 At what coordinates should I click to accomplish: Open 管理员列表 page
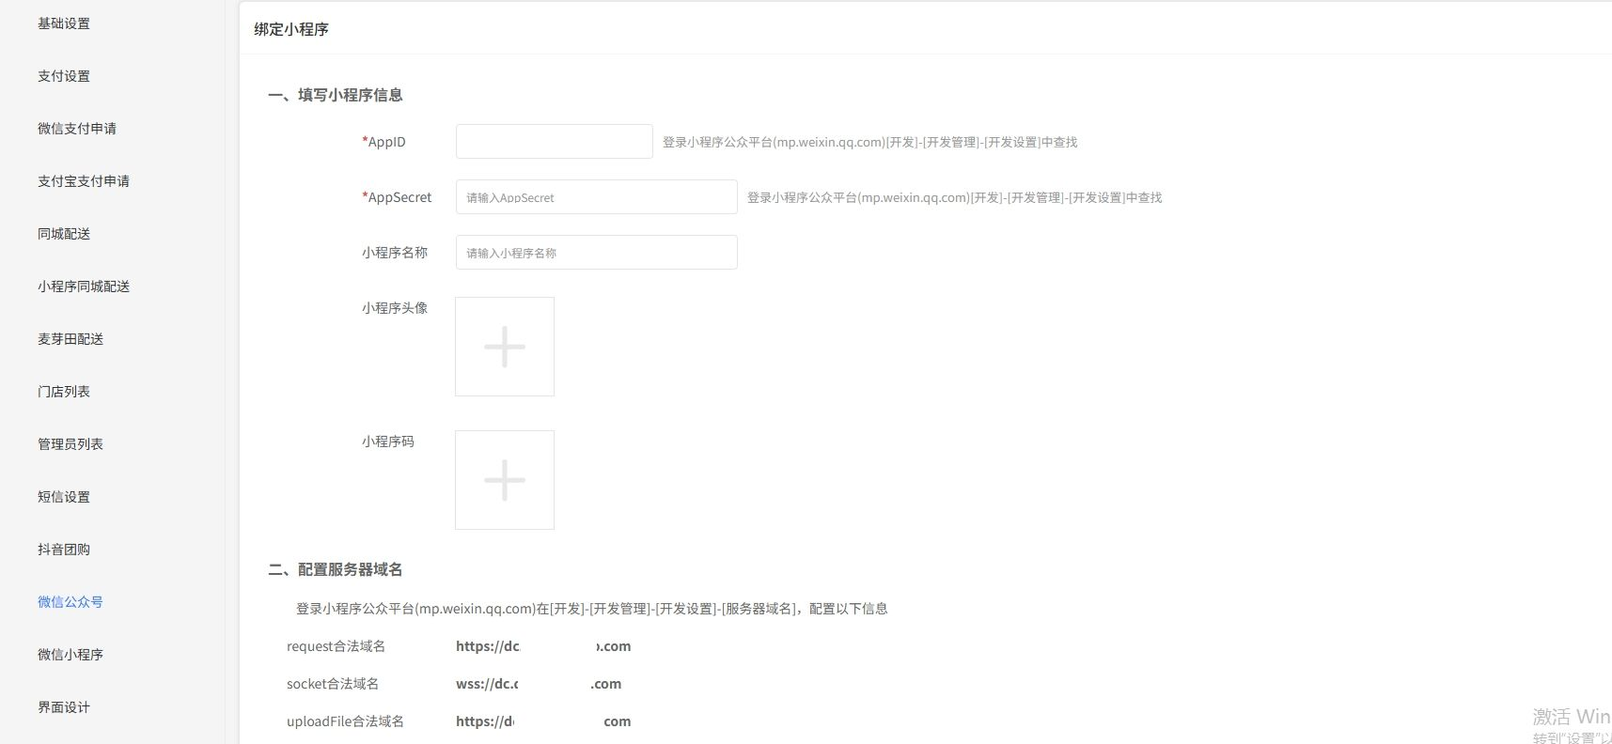click(x=70, y=444)
